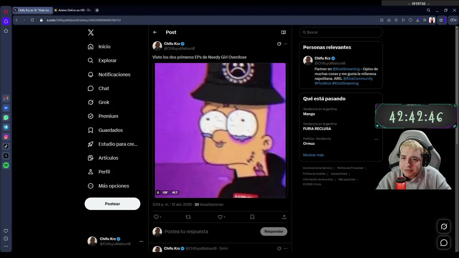Like the post with heart icon
This screenshot has height=258, width=459.
pyautogui.click(x=221, y=217)
